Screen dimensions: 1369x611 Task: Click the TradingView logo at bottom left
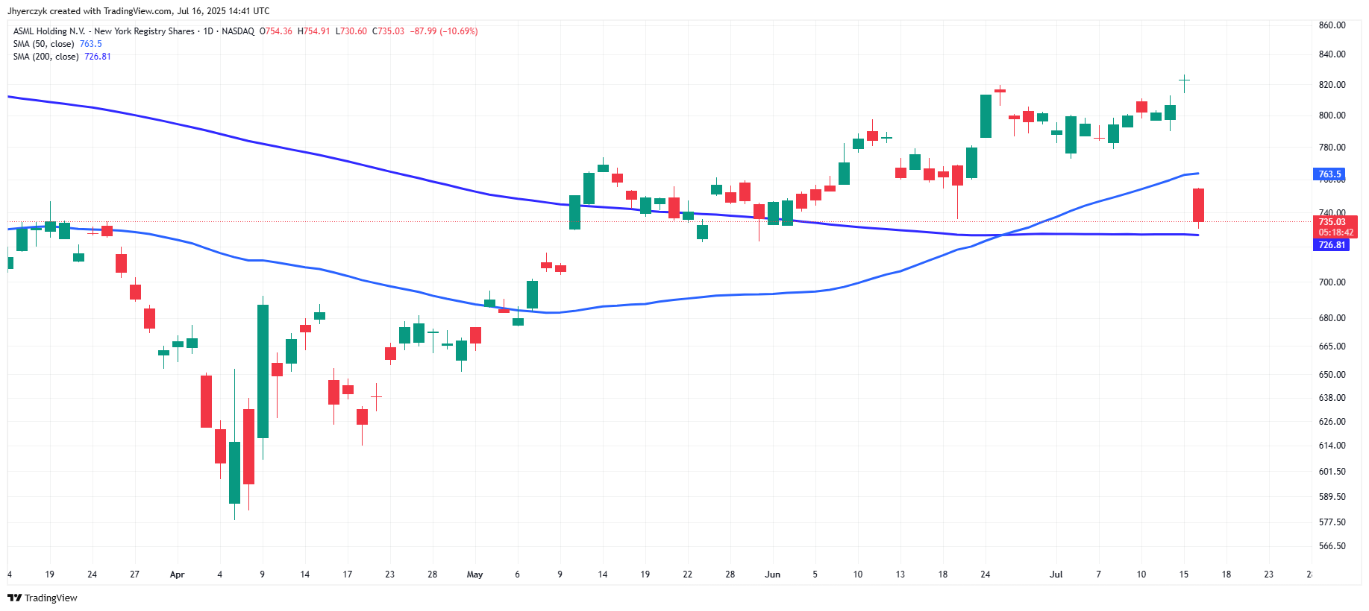coord(43,598)
